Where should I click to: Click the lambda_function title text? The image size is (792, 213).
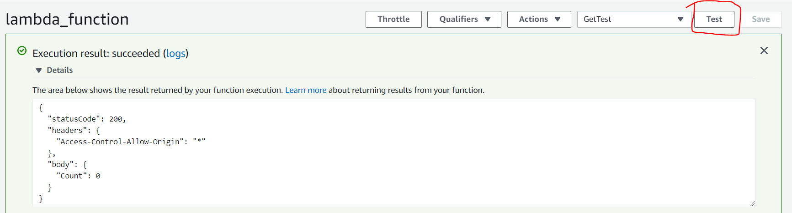point(67,19)
